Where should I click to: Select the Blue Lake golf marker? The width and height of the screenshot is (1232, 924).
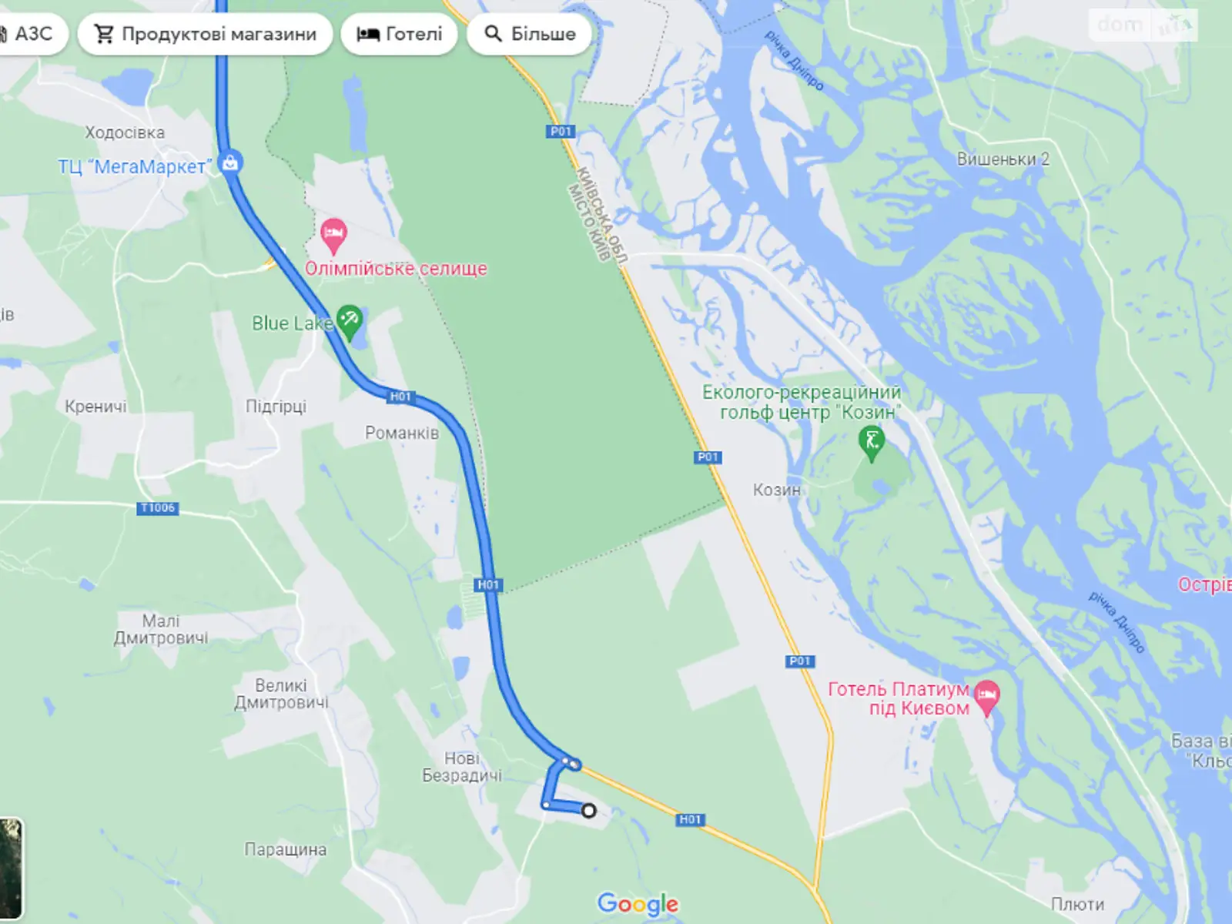350,323
